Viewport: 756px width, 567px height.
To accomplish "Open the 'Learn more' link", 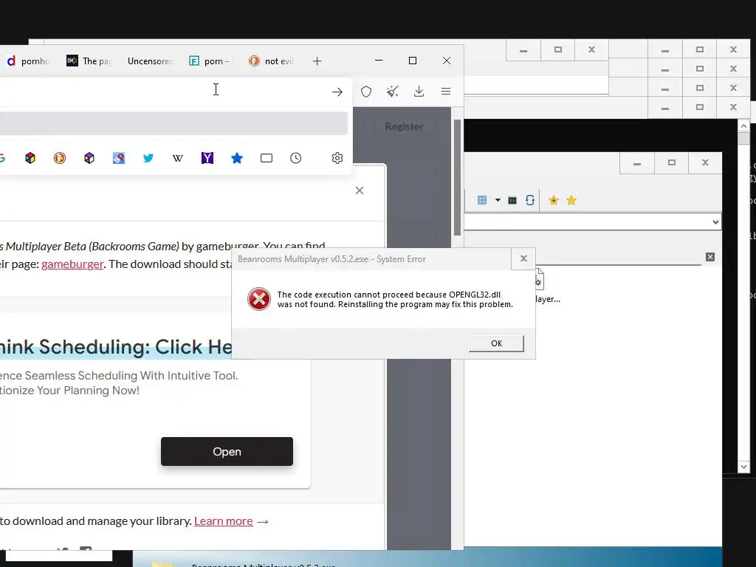I will click(x=223, y=521).
